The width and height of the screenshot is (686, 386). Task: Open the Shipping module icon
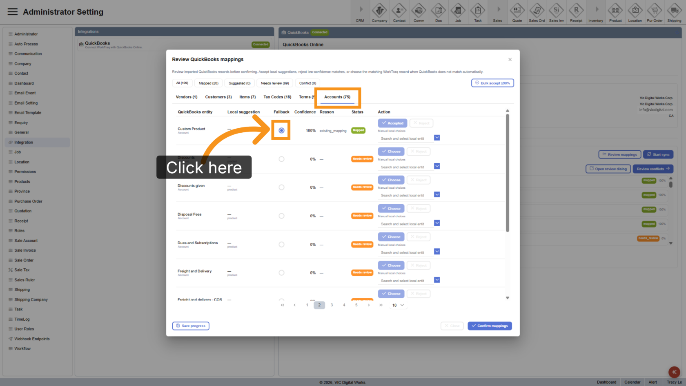tap(674, 12)
